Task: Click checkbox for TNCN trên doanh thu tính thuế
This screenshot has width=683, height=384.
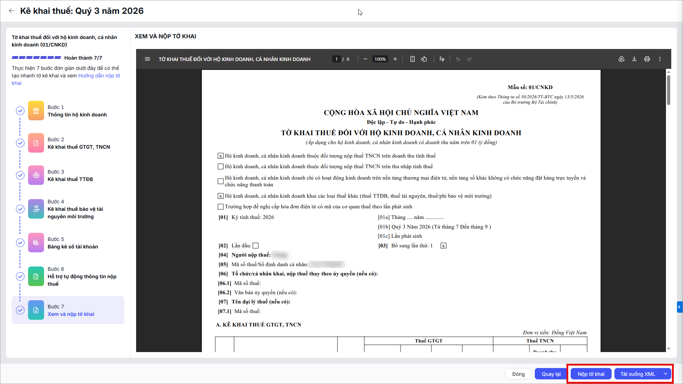Action: coord(221,156)
